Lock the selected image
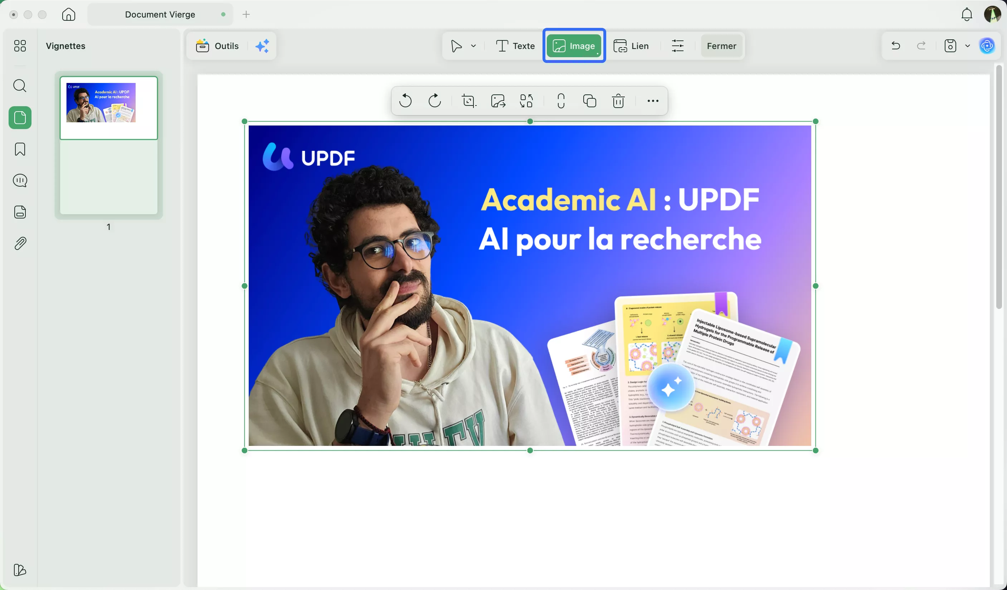1007x590 pixels. pyautogui.click(x=561, y=101)
